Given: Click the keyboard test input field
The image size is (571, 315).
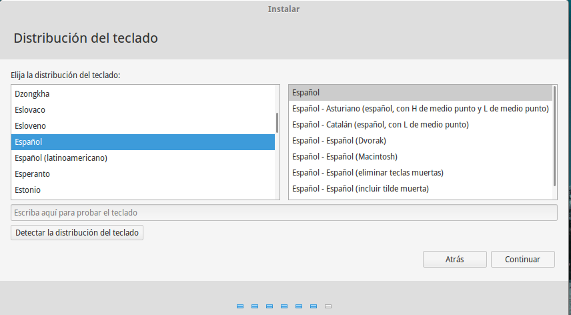Looking at the screenshot, I should [x=283, y=213].
